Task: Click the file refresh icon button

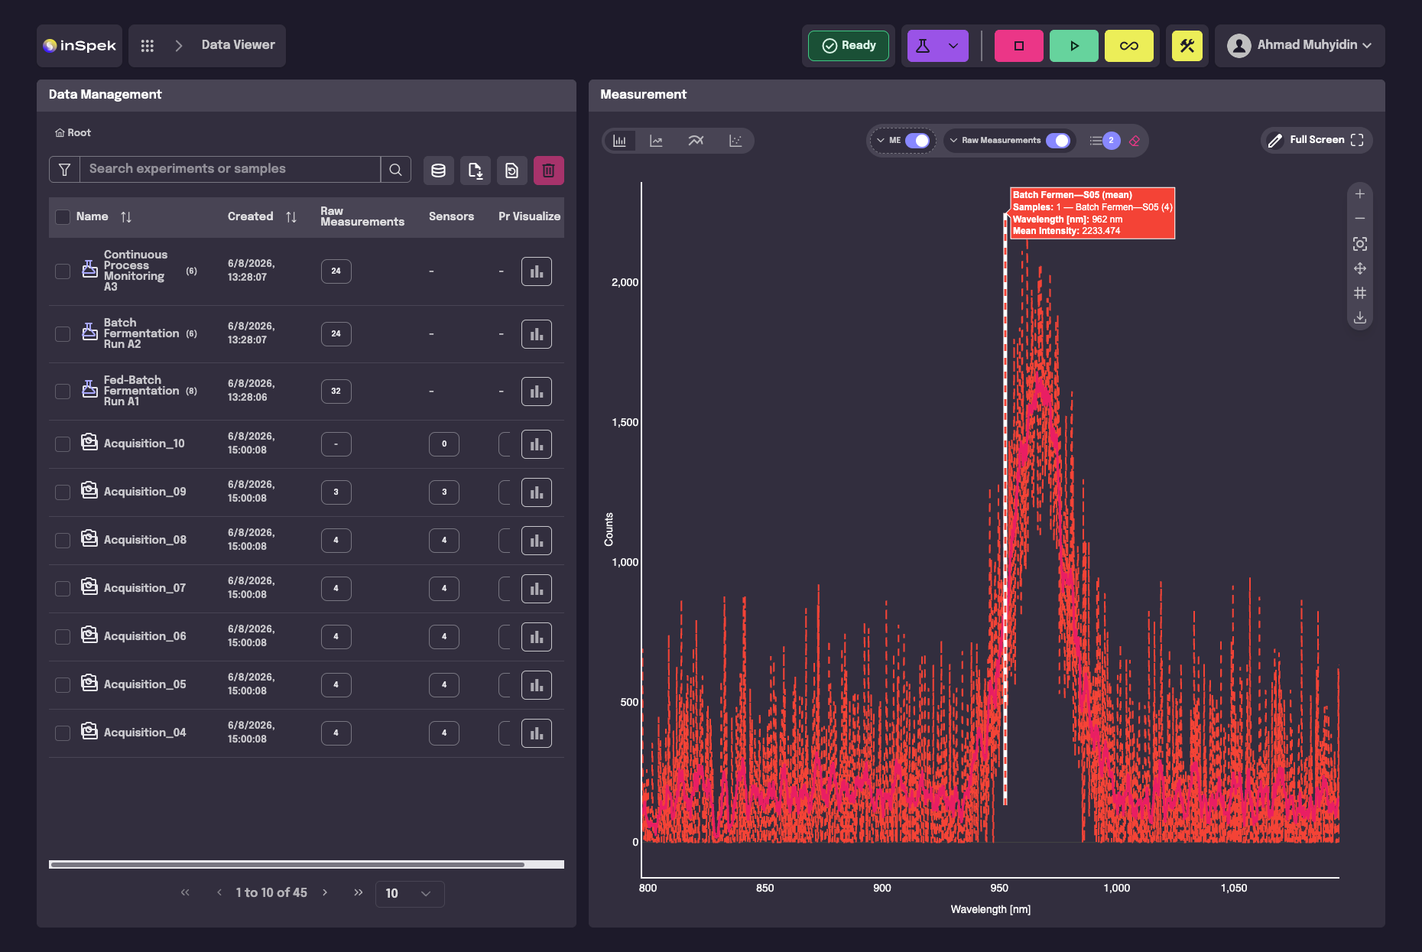Action: click(x=511, y=171)
